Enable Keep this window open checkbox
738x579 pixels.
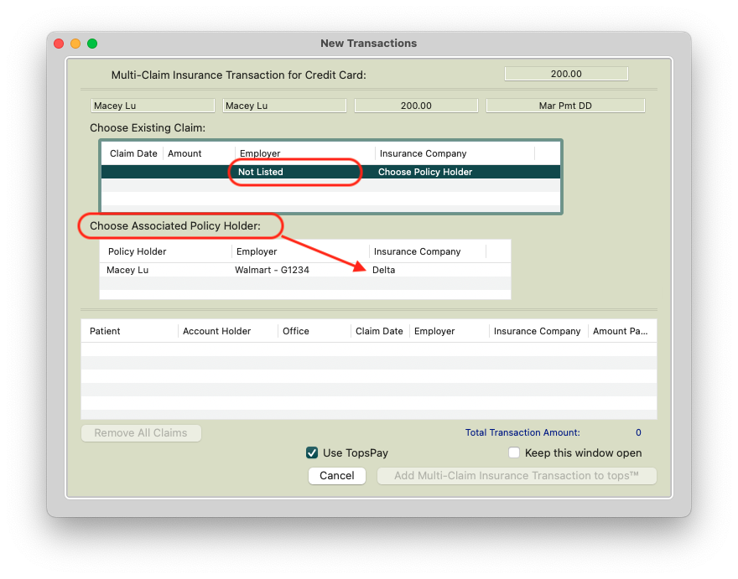[x=514, y=453]
